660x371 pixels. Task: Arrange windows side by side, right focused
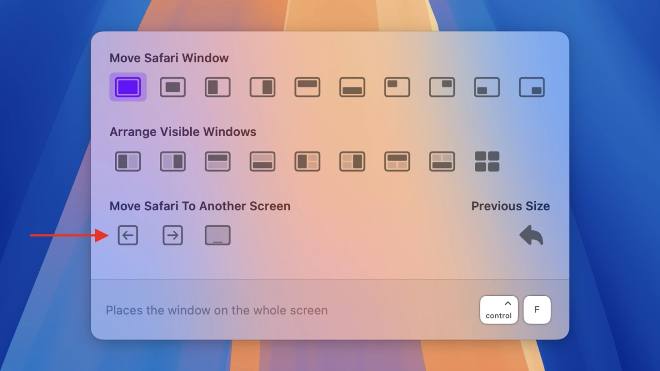point(173,161)
